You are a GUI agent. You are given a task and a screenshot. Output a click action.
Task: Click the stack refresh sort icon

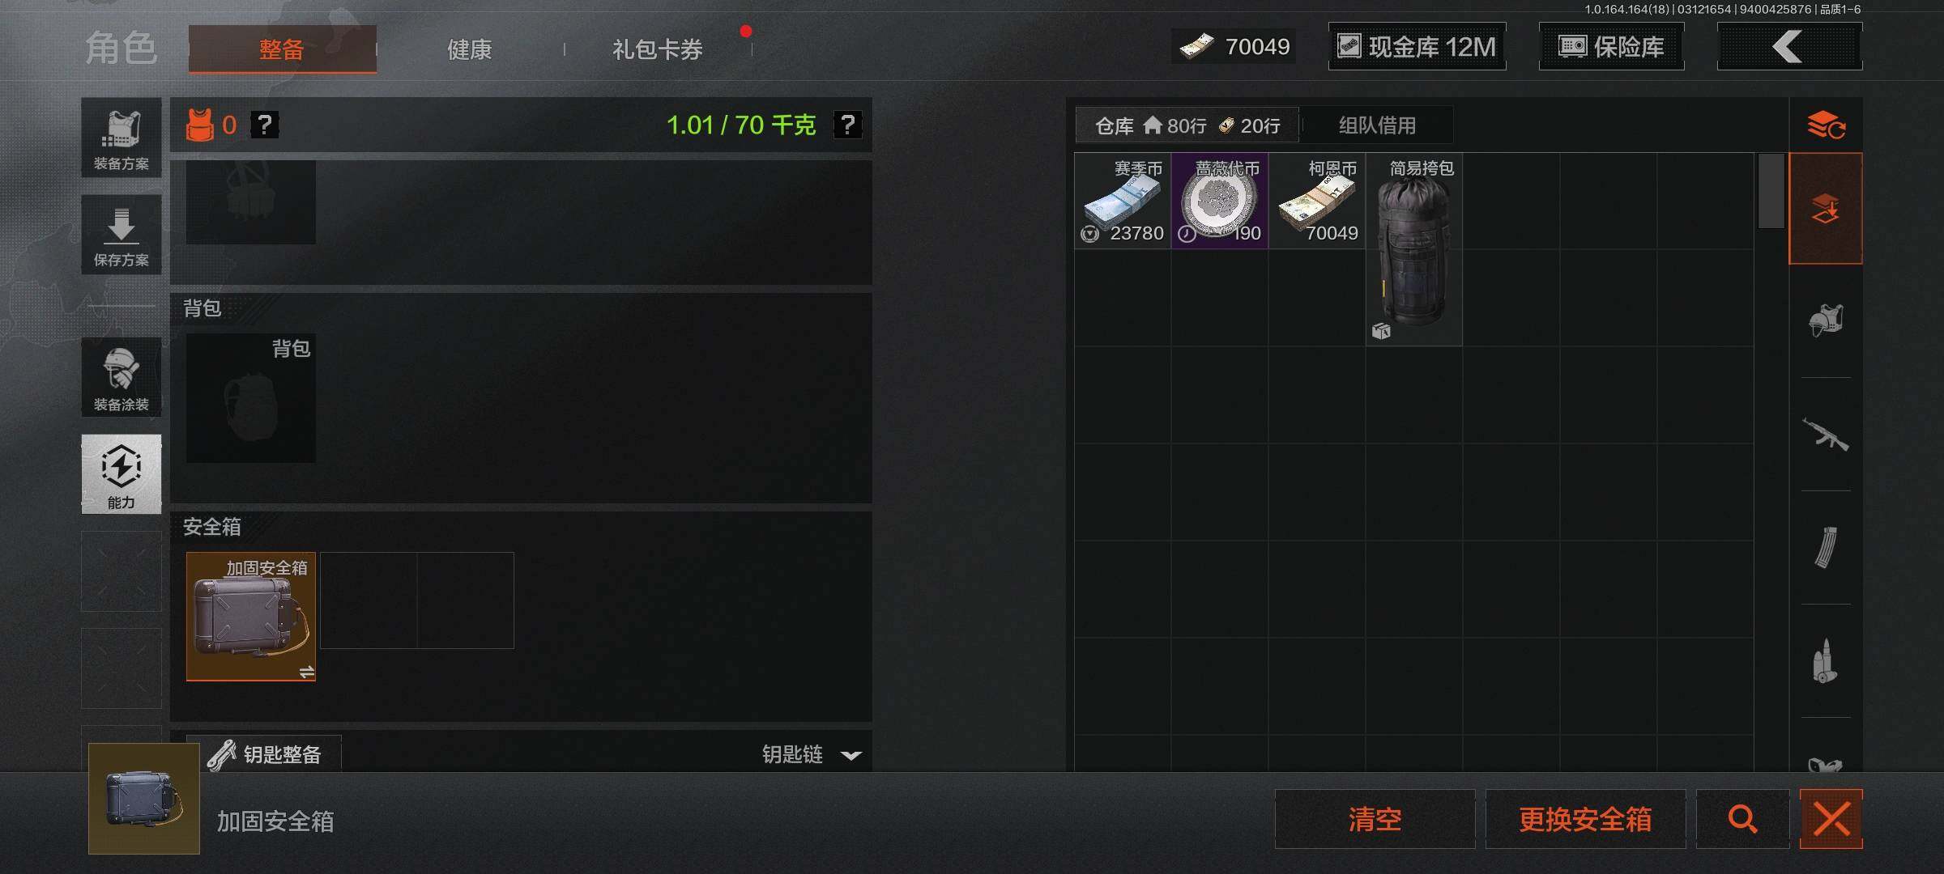coord(1826,125)
